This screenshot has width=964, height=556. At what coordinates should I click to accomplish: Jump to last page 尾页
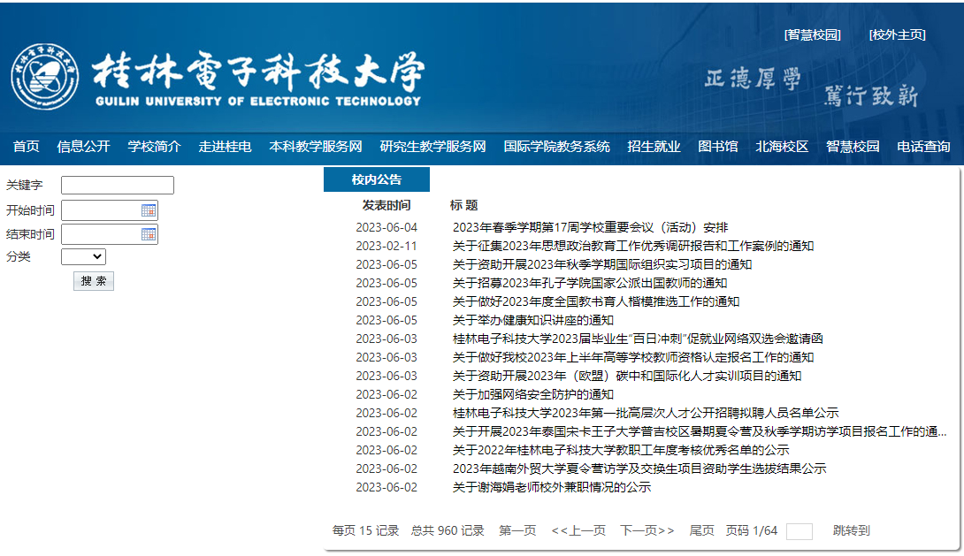tap(701, 530)
